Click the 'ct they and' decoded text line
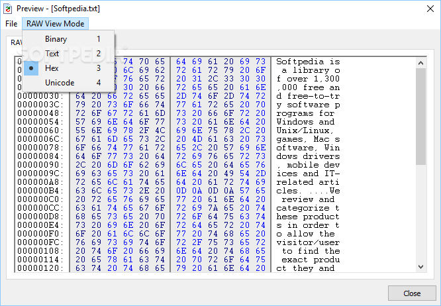 (x=305, y=268)
